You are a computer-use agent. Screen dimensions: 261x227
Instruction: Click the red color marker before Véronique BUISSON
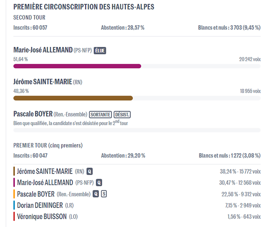[x=14, y=217]
